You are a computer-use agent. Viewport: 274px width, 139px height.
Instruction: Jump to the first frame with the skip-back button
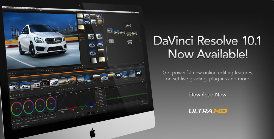coord(41,71)
